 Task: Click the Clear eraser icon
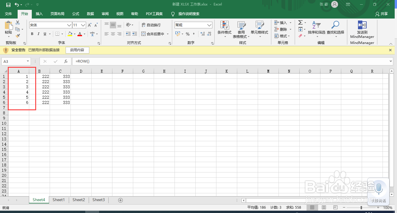point(300,36)
